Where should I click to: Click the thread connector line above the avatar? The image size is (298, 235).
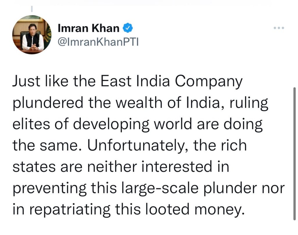click(32, 9)
